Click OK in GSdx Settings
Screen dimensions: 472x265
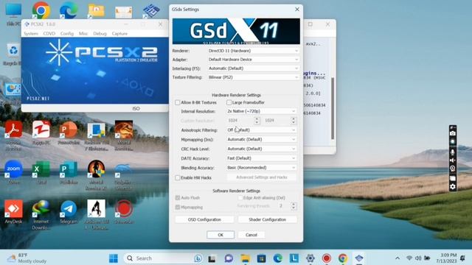221,235
